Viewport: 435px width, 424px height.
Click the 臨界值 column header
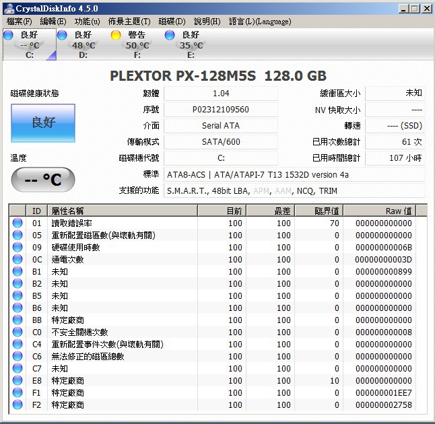tap(319, 211)
